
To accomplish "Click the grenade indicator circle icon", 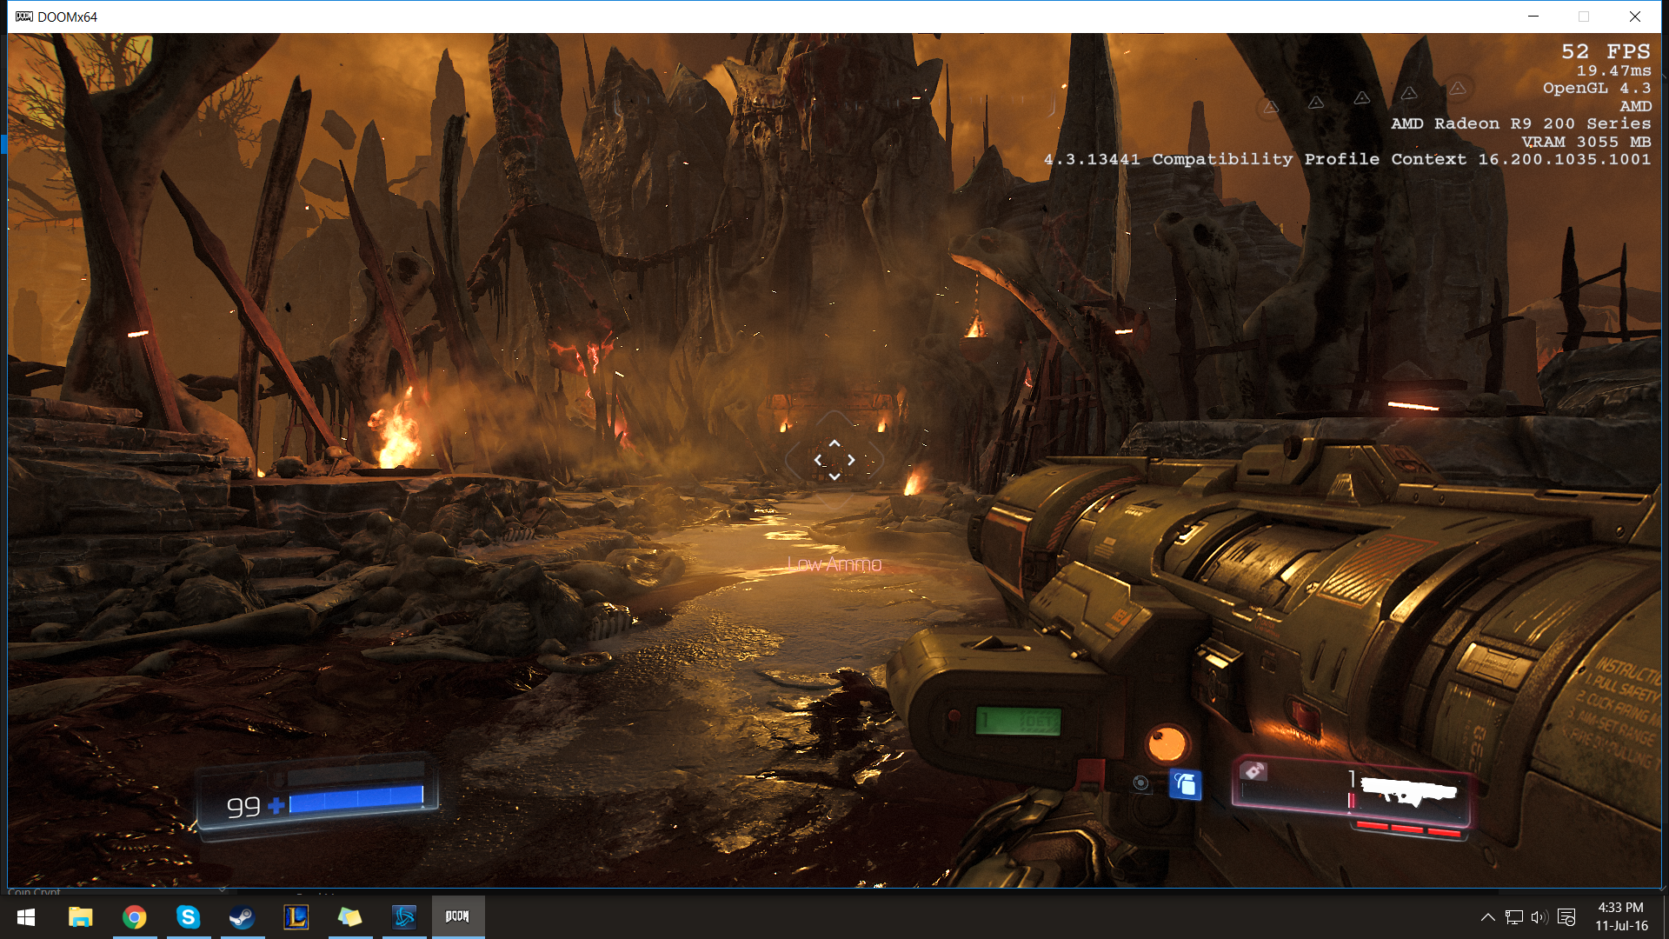I will click(x=1141, y=783).
